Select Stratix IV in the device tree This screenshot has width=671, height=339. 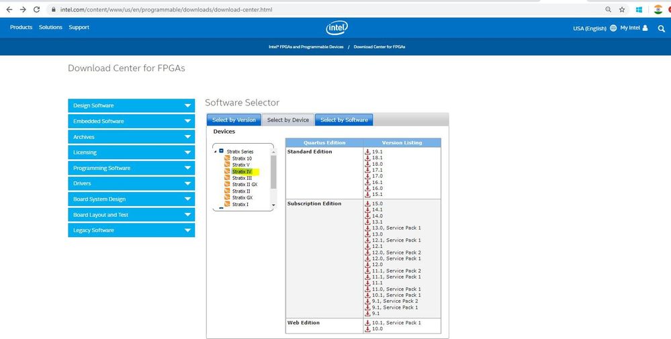click(x=242, y=172)
